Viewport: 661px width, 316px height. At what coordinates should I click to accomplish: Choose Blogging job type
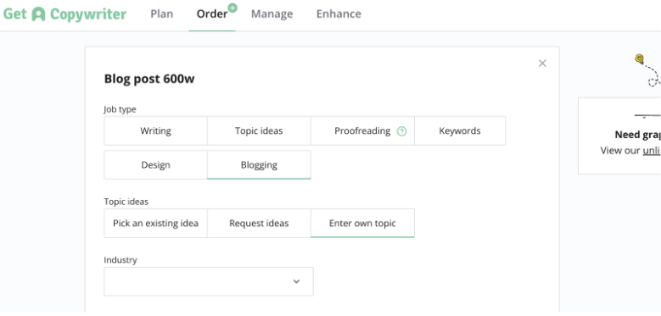pyautogui.click(x=259, y=165)
